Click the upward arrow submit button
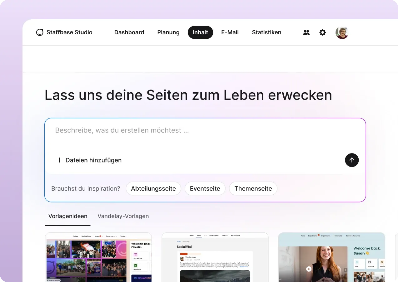This screenshot has width=398, height=282. pos(352,160)
